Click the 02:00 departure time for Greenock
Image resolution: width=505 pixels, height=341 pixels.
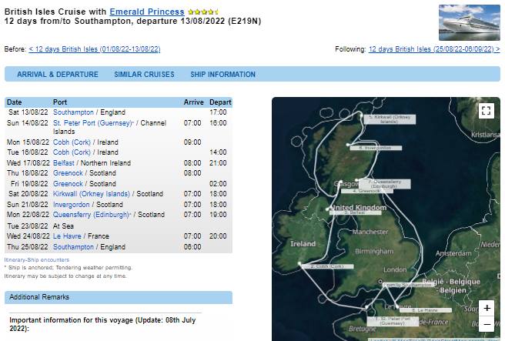(218, 184)
